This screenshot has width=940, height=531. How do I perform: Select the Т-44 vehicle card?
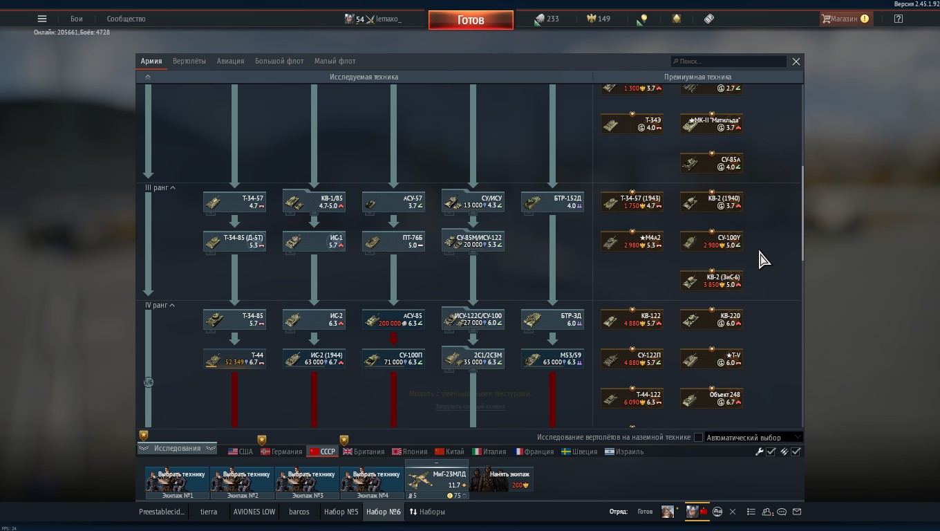click(x=234, y=359)
